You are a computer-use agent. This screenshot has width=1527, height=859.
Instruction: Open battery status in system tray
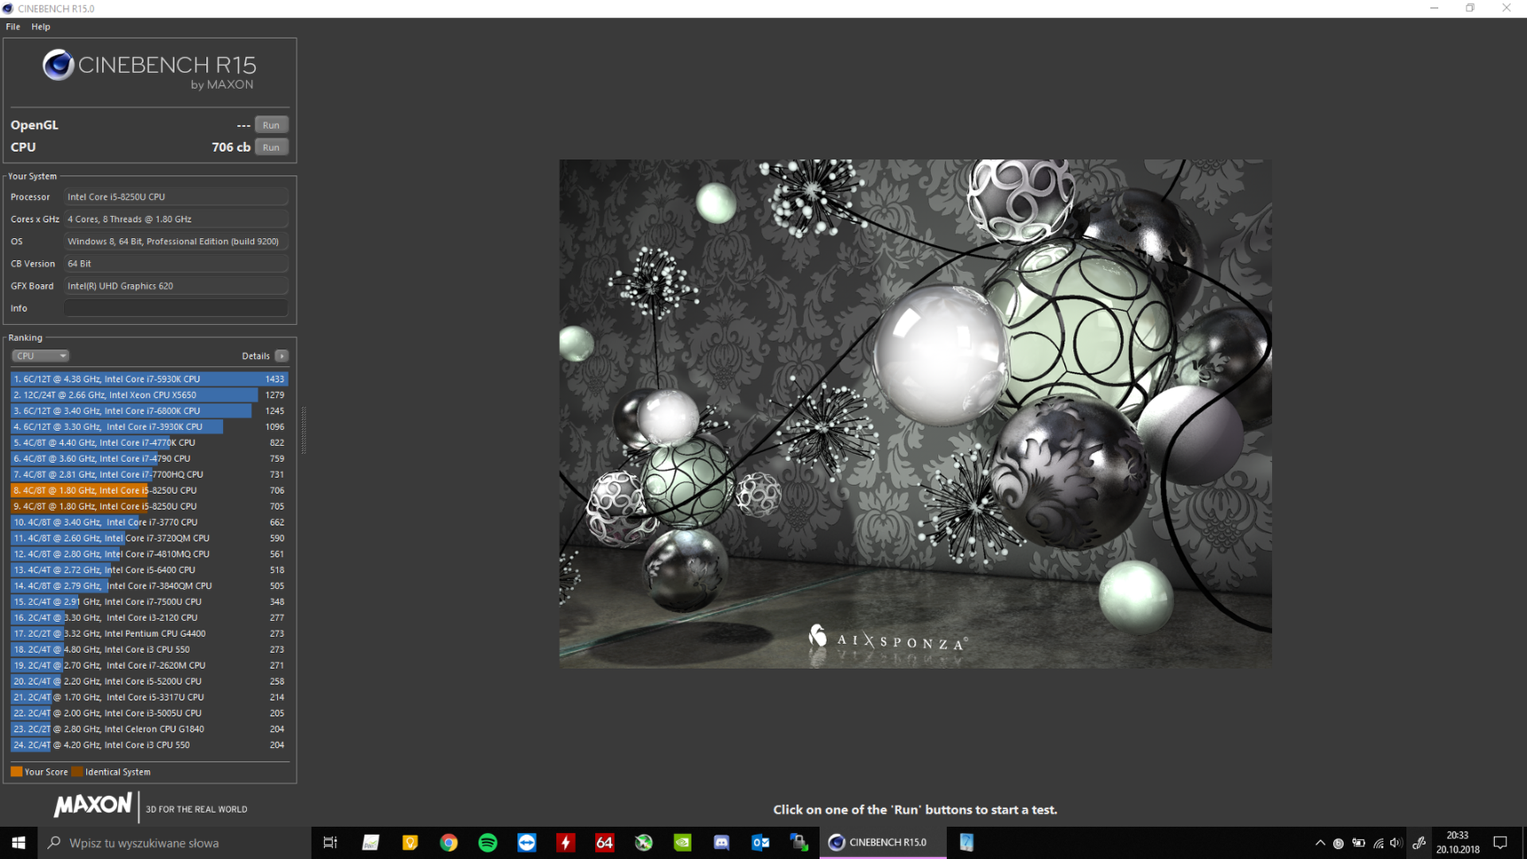pos(1358,843)
